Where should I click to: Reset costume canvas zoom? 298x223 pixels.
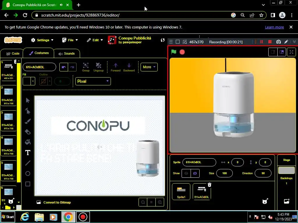pyautogui.click(x=151, y=202)
